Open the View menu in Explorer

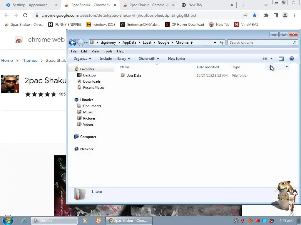point(95,51)
